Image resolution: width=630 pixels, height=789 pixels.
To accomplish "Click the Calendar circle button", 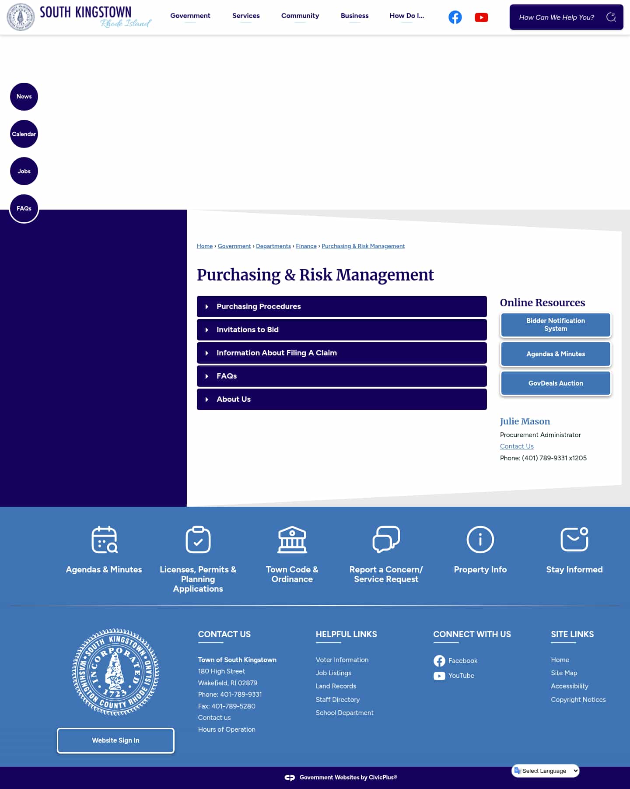I will tap(24, 134).
